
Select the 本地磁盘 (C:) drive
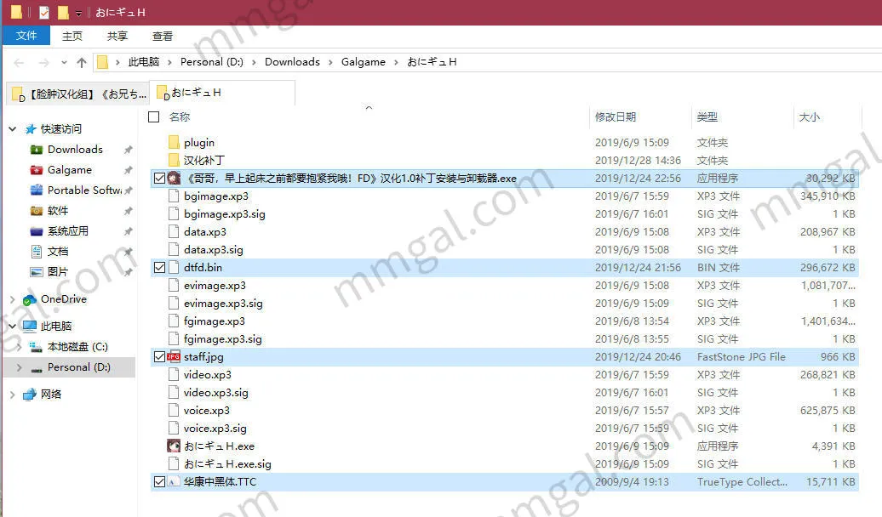click(x=77, y=347)
